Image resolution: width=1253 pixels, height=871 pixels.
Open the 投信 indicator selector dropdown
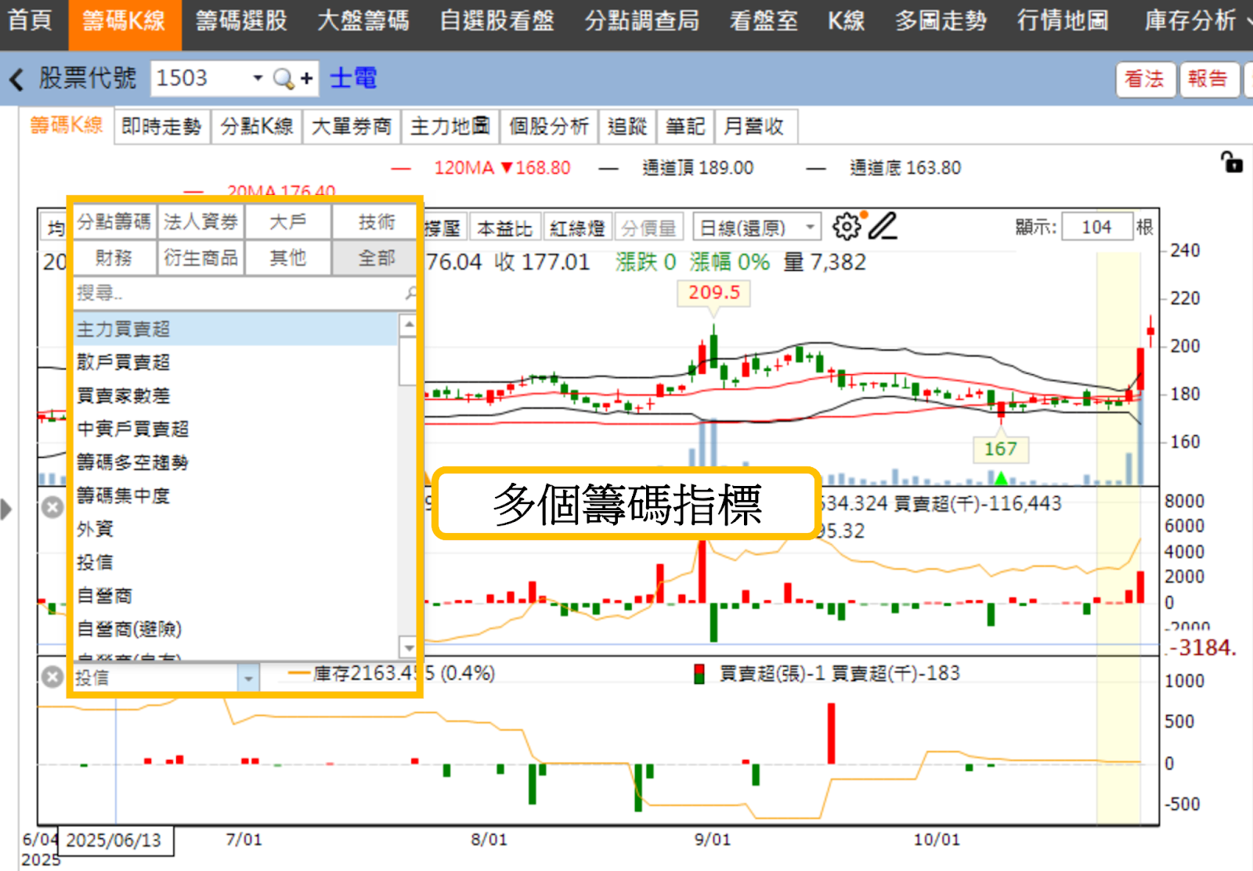(248, 678)
